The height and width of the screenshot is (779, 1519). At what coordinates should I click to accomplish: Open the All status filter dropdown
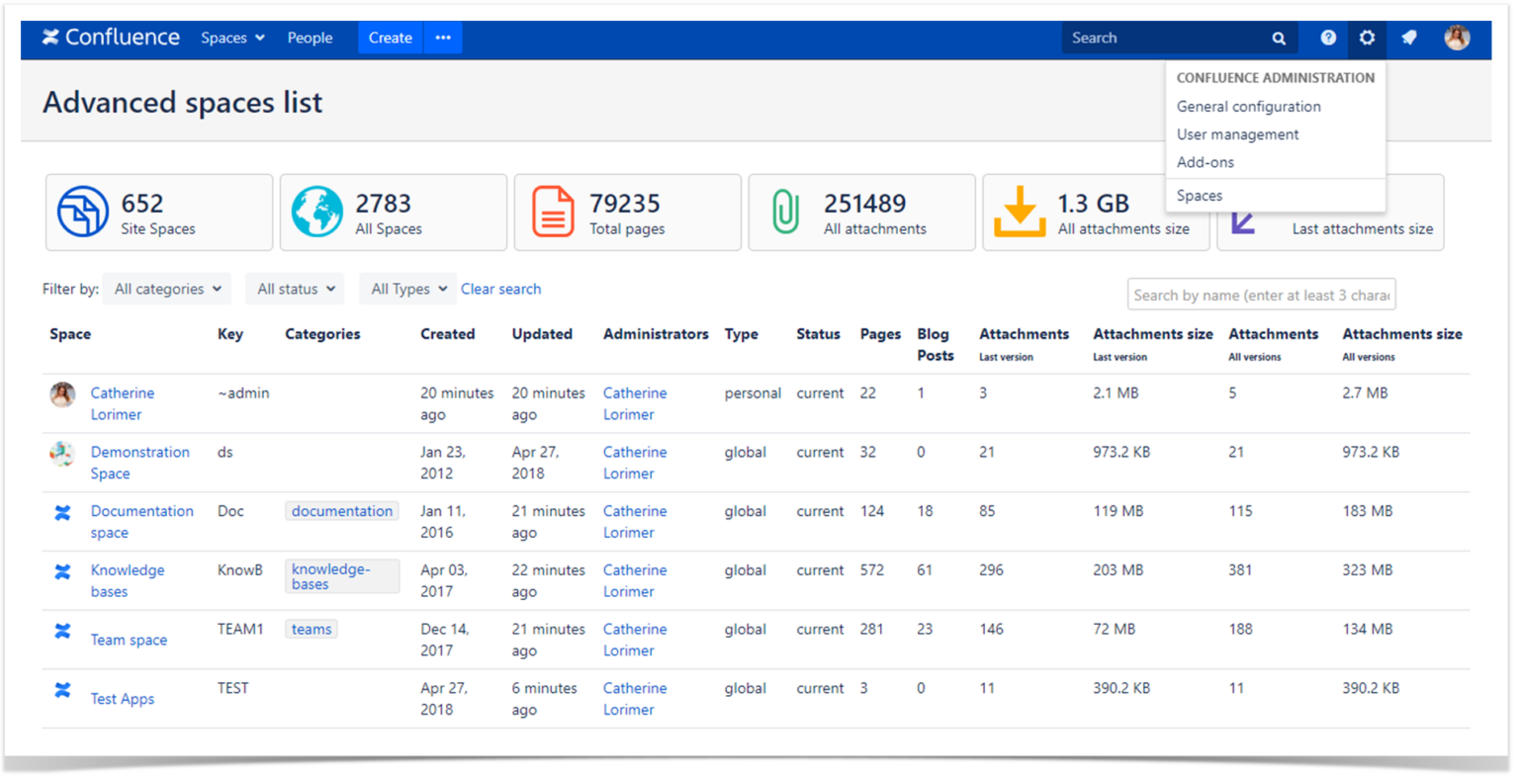pyautogui.click(x=296, y=289)
